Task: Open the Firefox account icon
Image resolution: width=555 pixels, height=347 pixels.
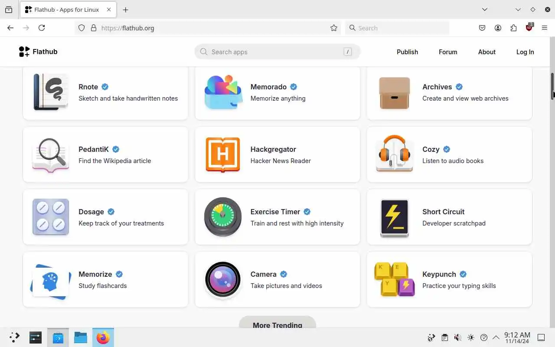Action: (498, 28)
